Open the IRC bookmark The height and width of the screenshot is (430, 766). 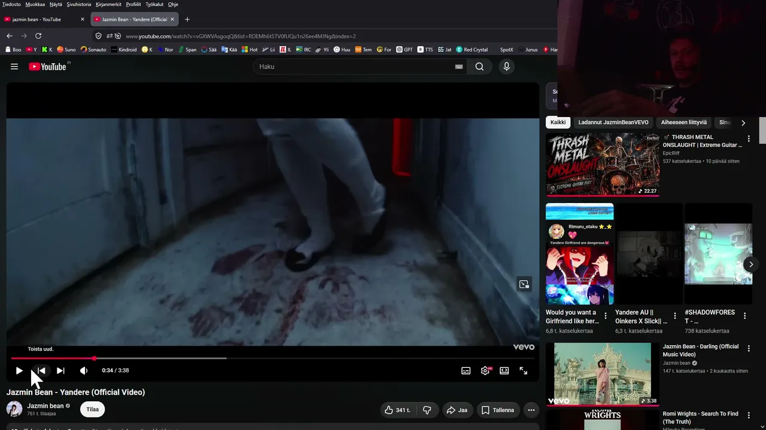pyautogui.click(x=303, y=50)
